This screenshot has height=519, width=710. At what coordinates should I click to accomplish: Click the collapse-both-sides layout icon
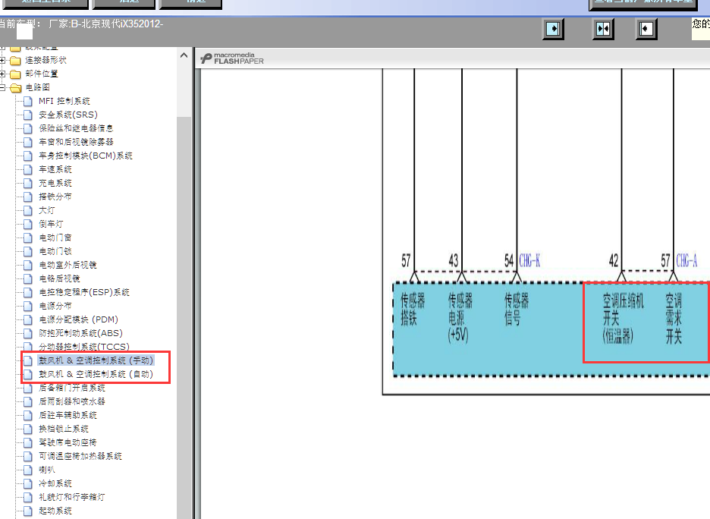tap(603, 29)
